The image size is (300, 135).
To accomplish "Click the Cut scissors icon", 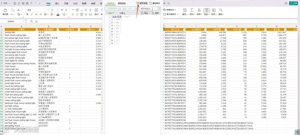I will point(19,10).
